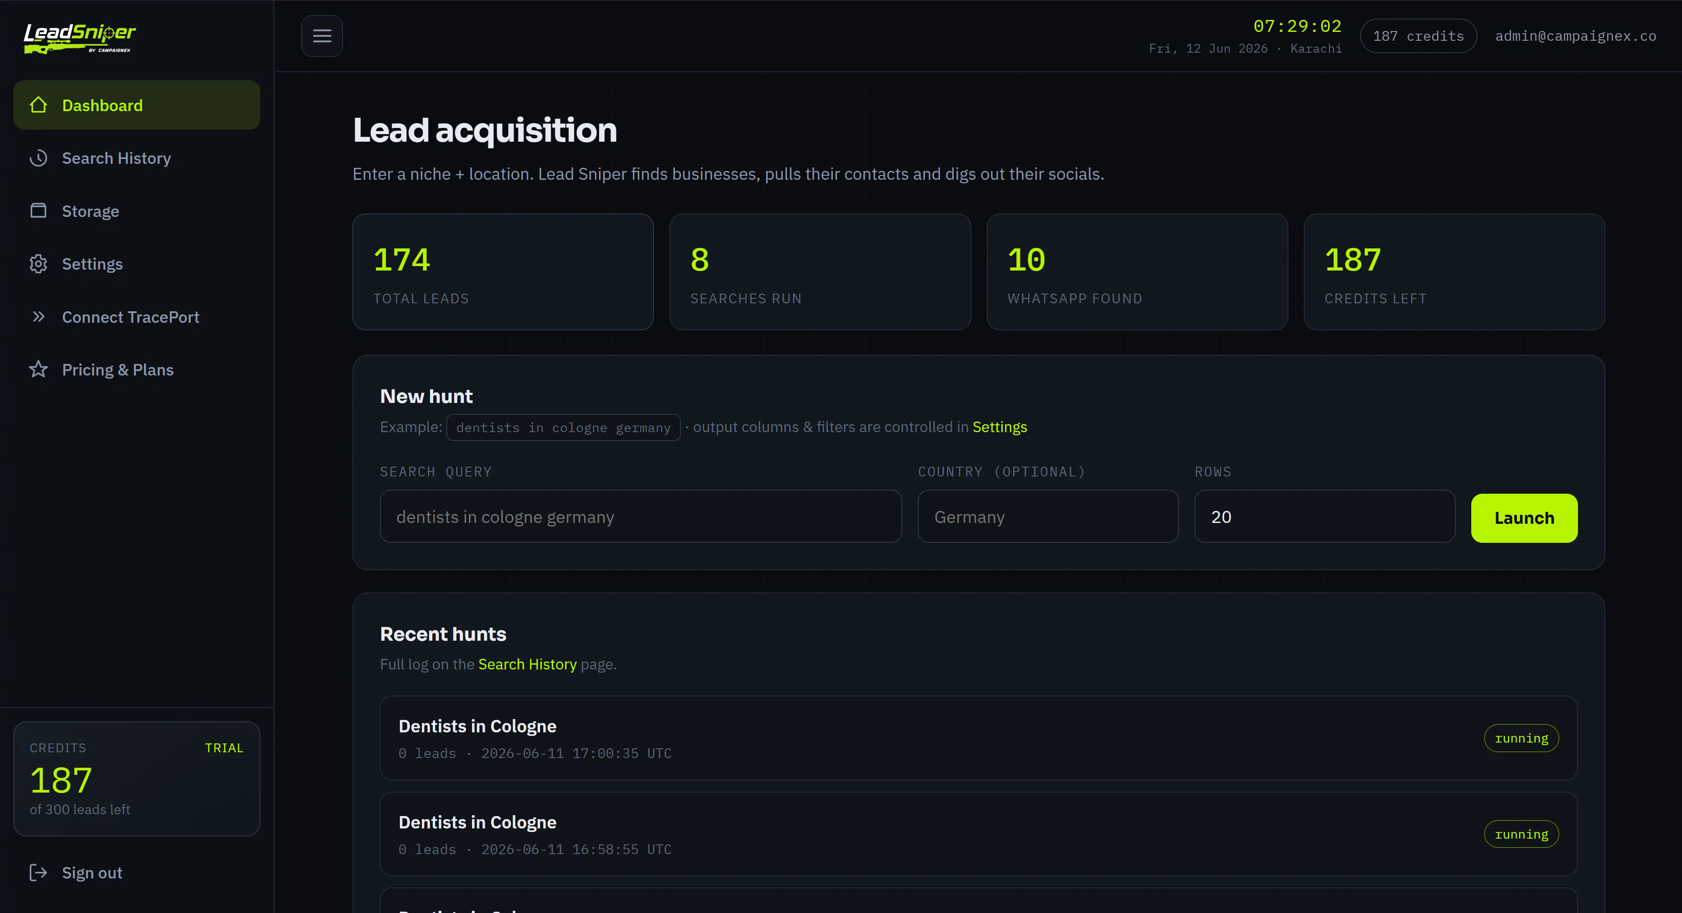
Task: Open the Dentists in Cologne hunt from 17:00:35
Action: pyautogui.click(x=979, y=738)
